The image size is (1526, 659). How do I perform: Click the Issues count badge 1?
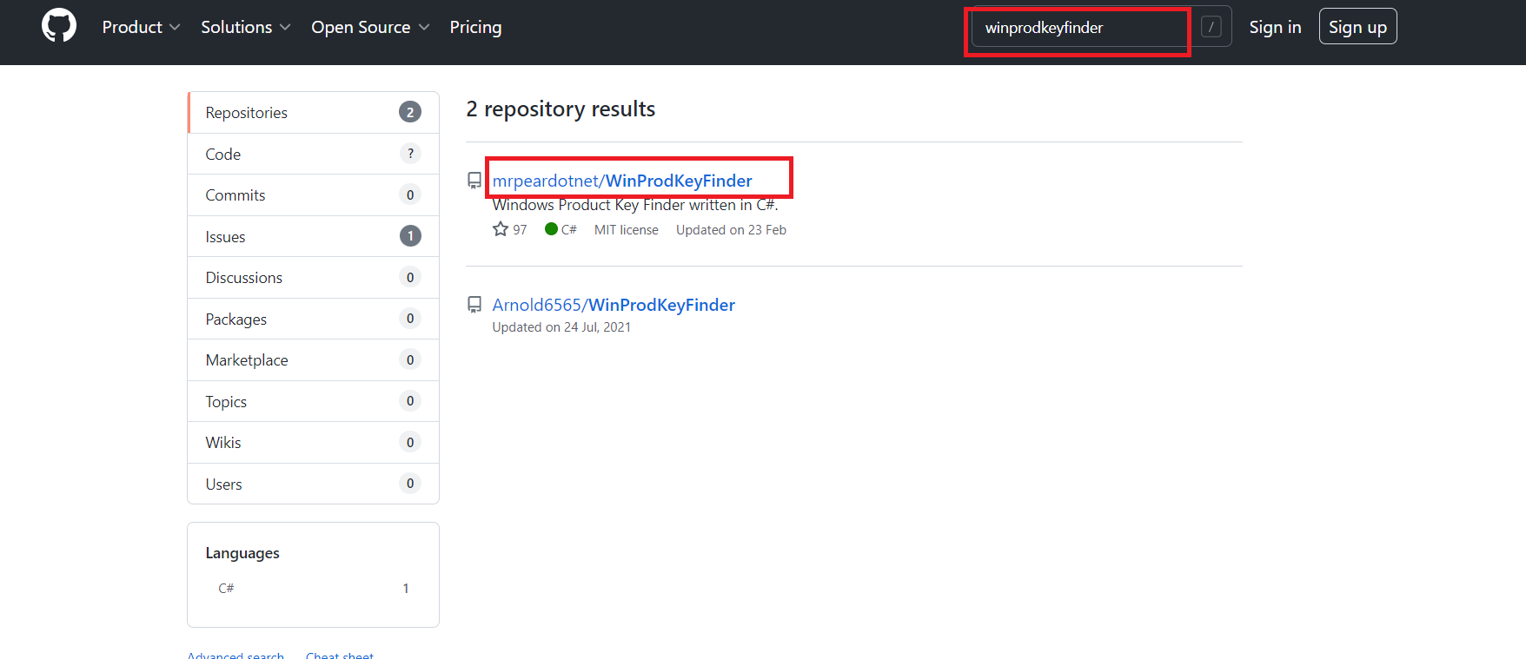coord(410,236)
